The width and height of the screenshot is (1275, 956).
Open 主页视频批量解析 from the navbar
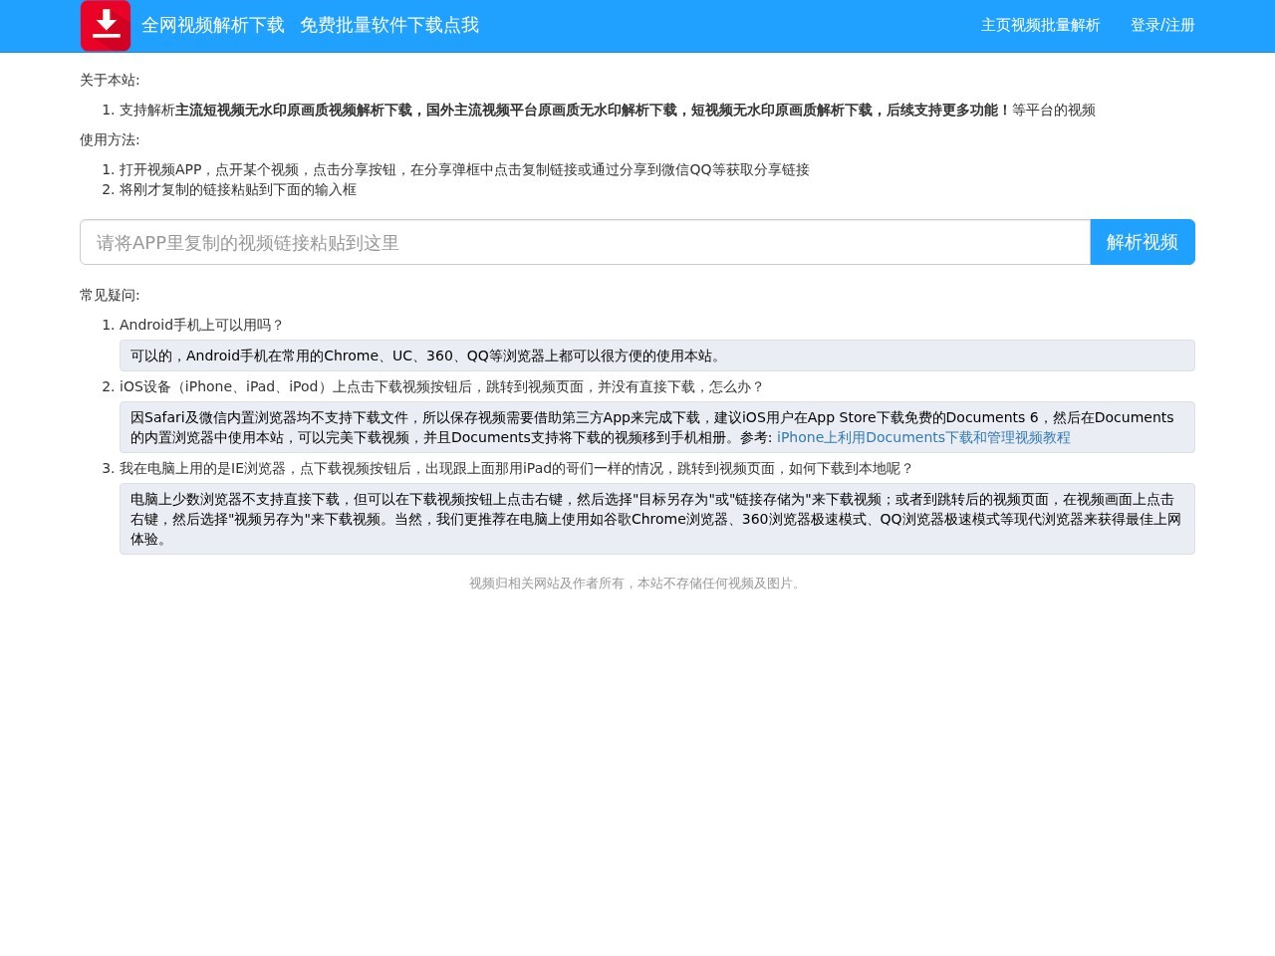(x=1040, y=26)
